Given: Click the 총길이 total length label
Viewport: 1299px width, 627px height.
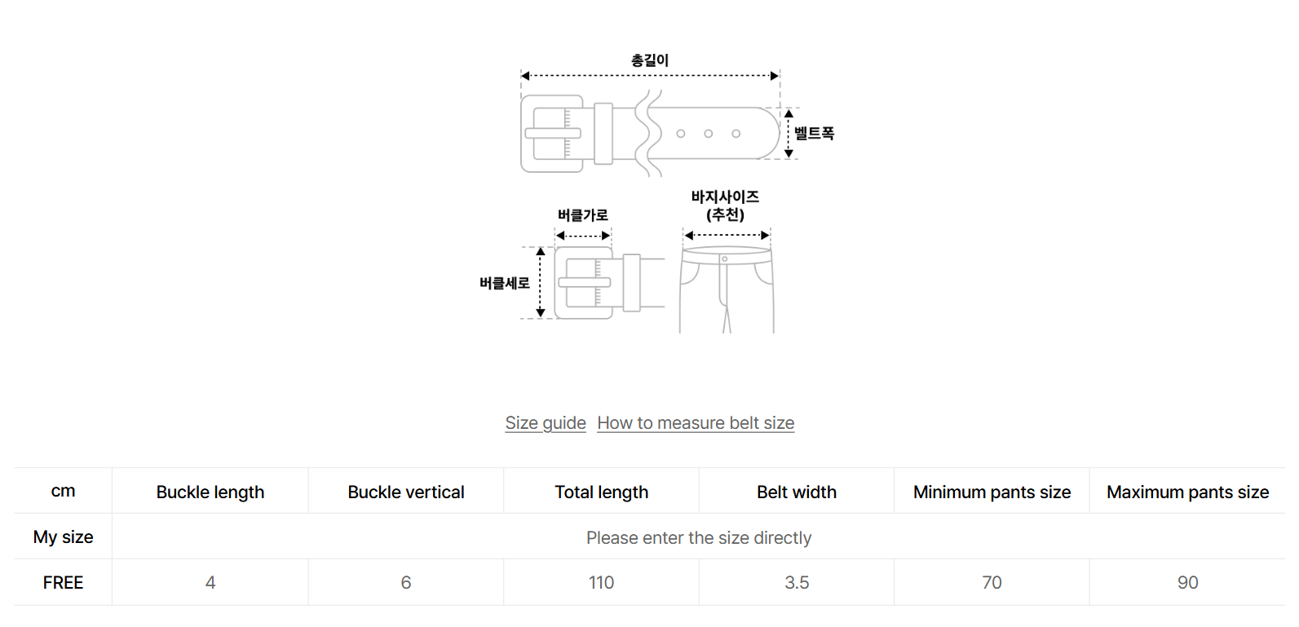Looking at the screenshot, I should click(650, 60).
